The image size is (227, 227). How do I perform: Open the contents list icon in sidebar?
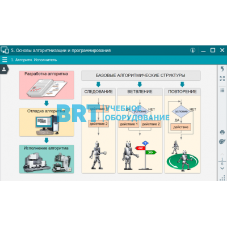click(x=222, y=90)
